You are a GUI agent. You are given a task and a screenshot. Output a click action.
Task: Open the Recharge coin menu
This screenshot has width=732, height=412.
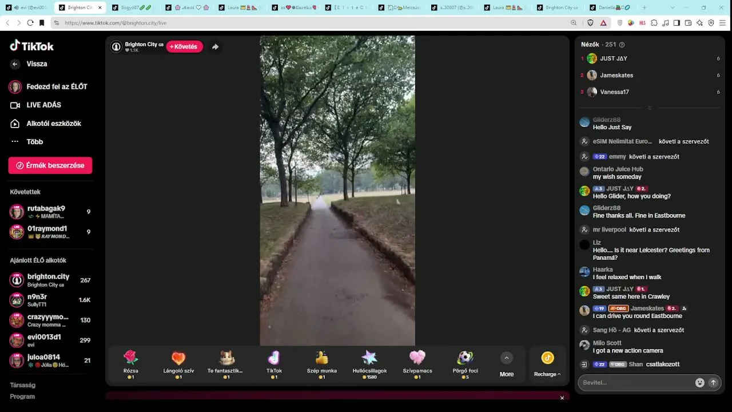(547, 365)
